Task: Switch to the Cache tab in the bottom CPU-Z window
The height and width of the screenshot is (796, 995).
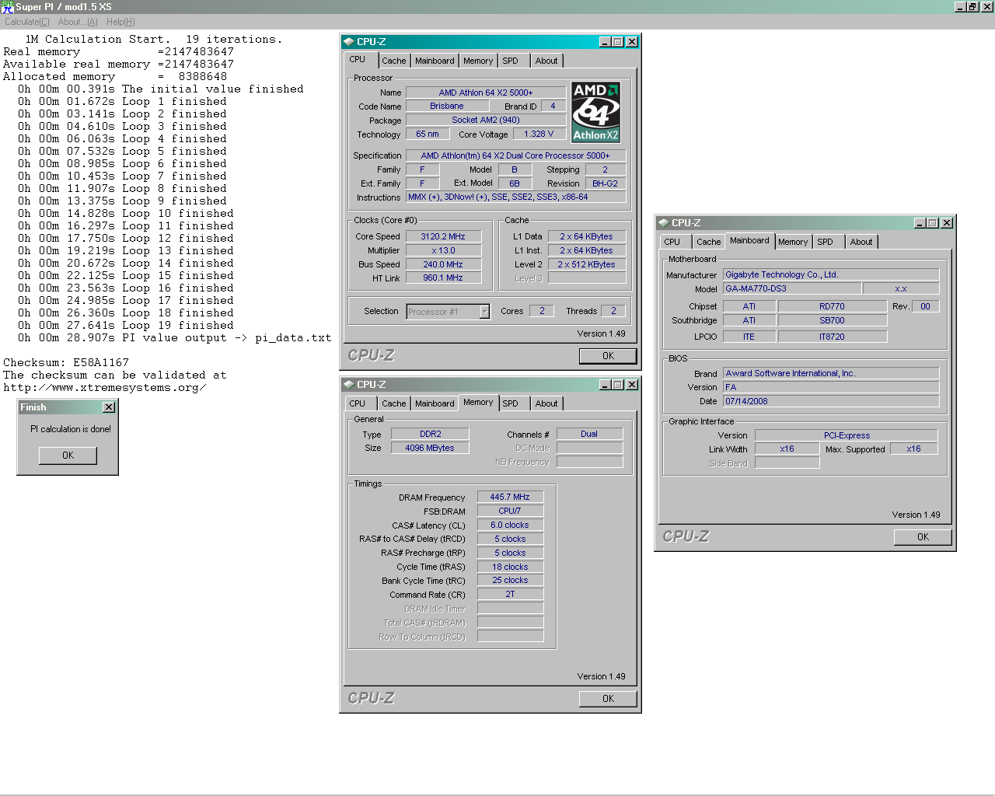Action: pos(394,403)
